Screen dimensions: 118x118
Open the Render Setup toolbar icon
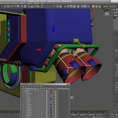[82, 6]
